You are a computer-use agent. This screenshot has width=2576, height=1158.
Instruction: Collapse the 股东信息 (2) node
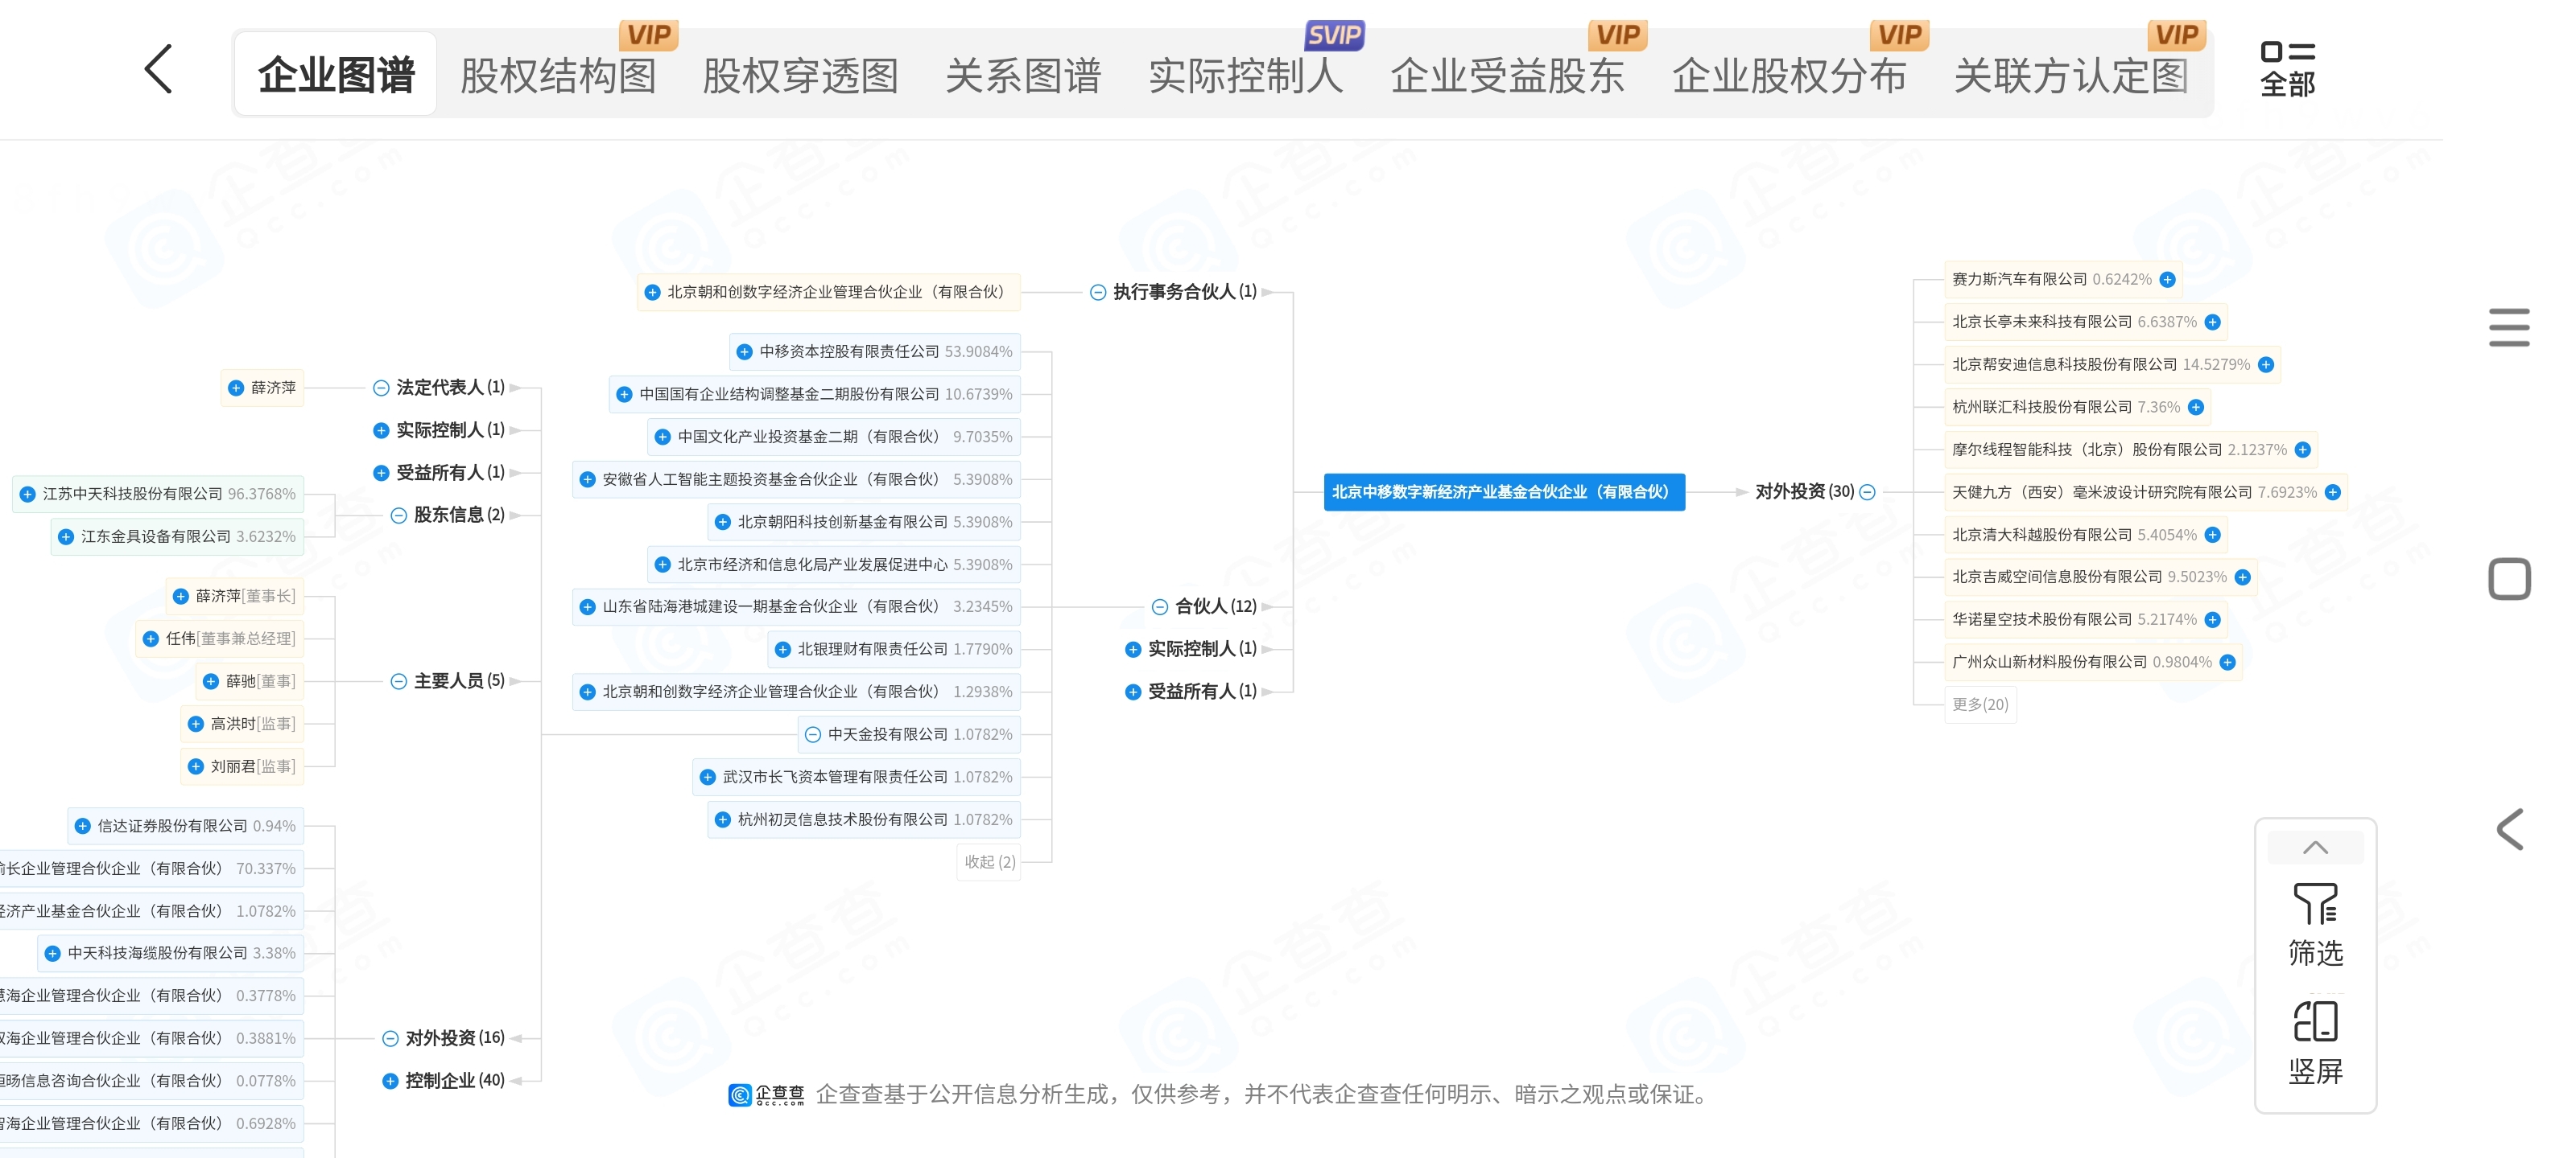[x=398, y=515]
